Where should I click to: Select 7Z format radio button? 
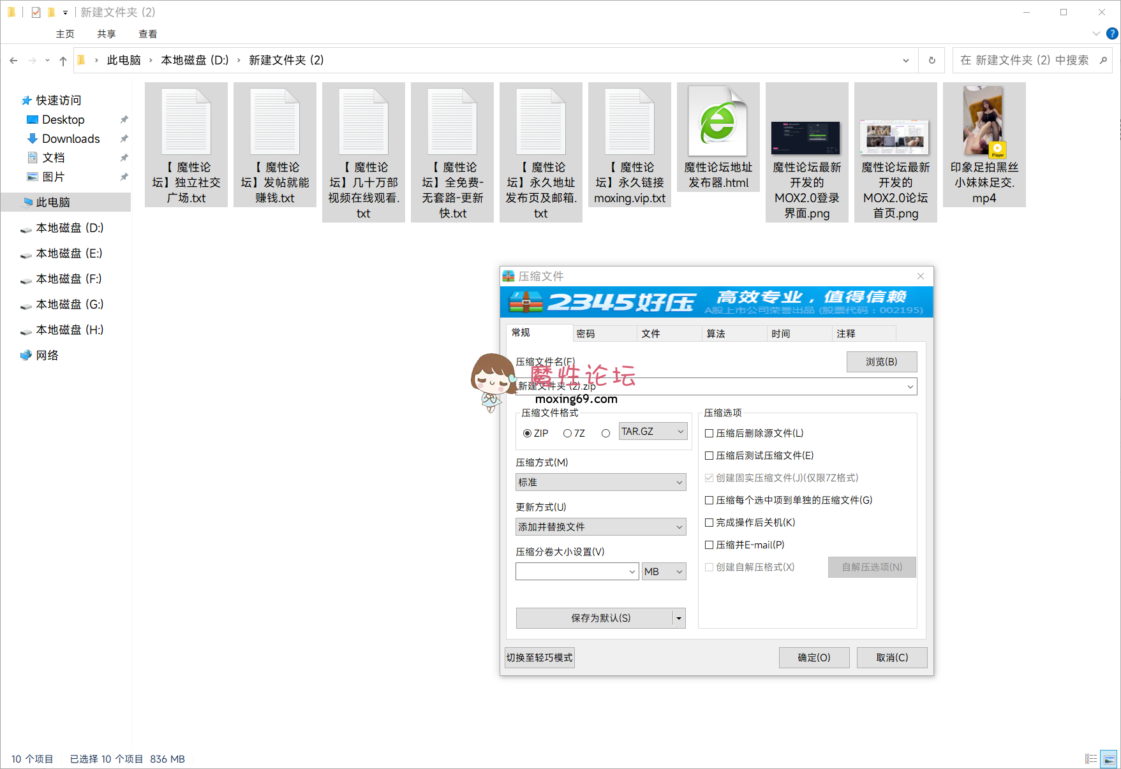coord(567,433)
